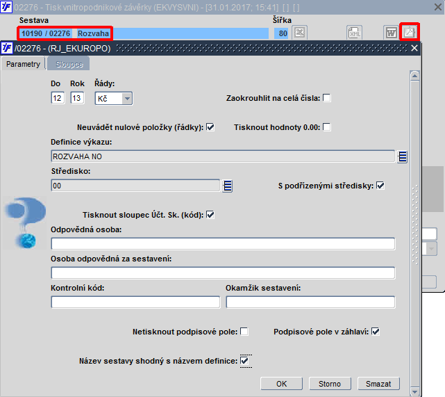The width and height of the screenshot is (445, 397).
Task: Click the Odpovědná osoba input field
Action: click(x=223, y=244)
